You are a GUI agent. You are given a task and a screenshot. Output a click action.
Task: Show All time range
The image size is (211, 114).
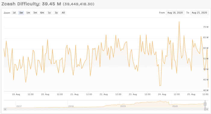63,13
